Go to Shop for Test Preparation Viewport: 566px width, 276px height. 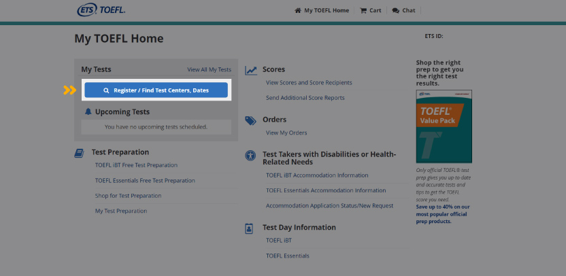(x=128, y=196)
